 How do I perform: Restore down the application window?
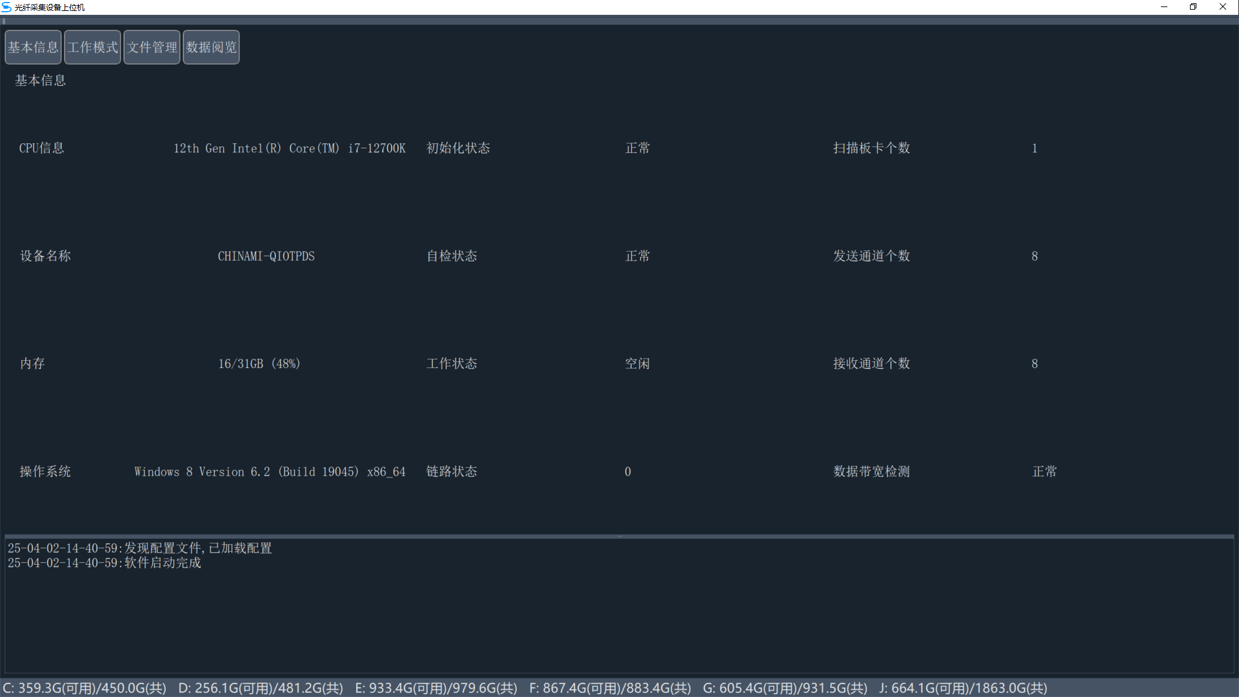pos(1193,7)
